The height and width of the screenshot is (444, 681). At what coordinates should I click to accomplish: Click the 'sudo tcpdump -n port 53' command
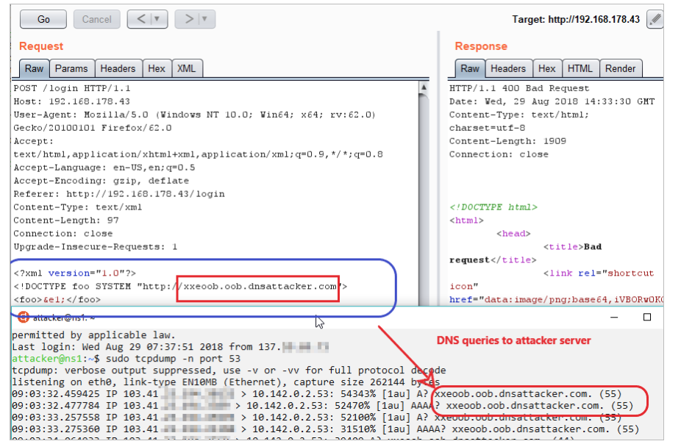coord(173,359)
